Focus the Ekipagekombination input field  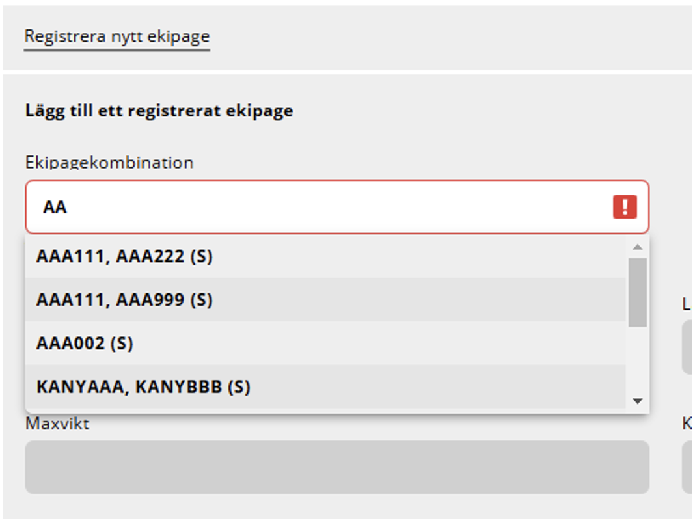[337, 206]
